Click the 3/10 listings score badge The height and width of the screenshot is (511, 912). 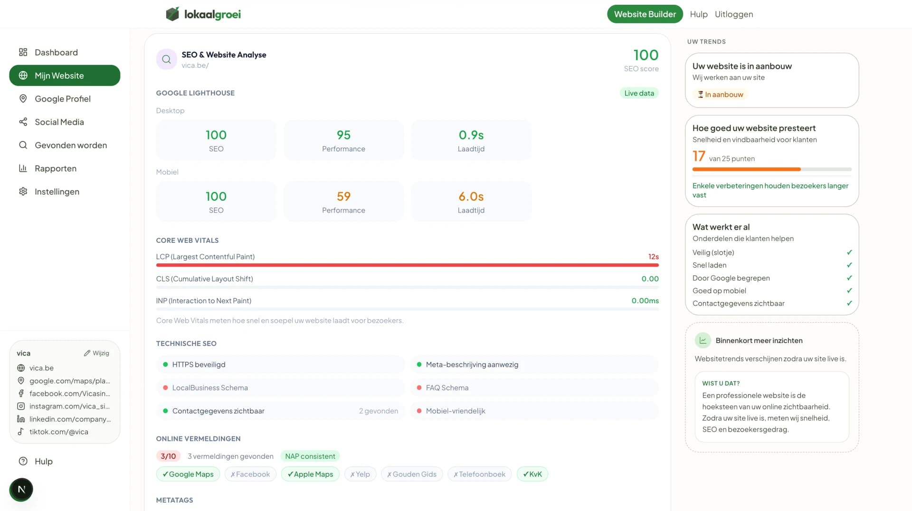pos(168,456)
